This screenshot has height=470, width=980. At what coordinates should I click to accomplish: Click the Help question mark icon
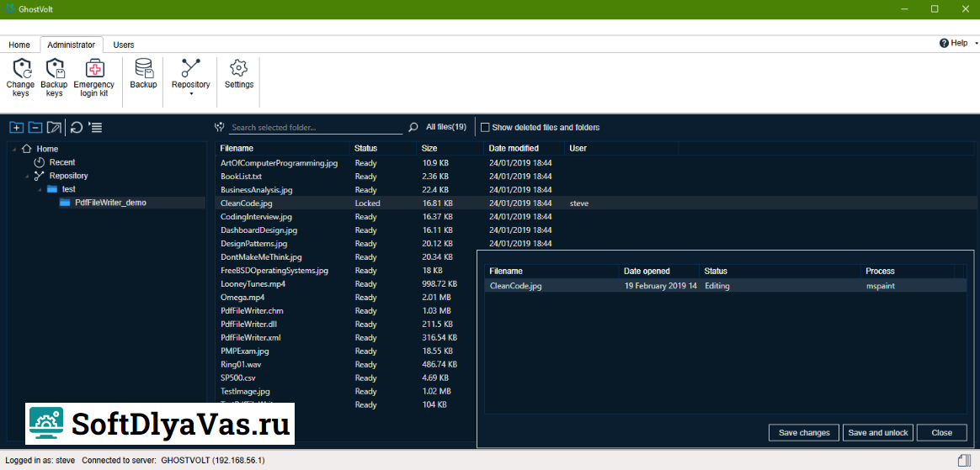tap(944, 43)
